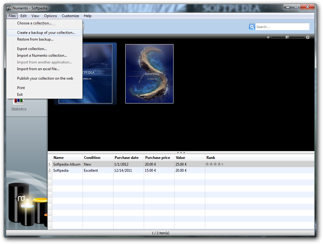Image resolution: width=323 pixels, height=244 pixels.
Task: Sort by the Condition column header
Action: point(98,157)
